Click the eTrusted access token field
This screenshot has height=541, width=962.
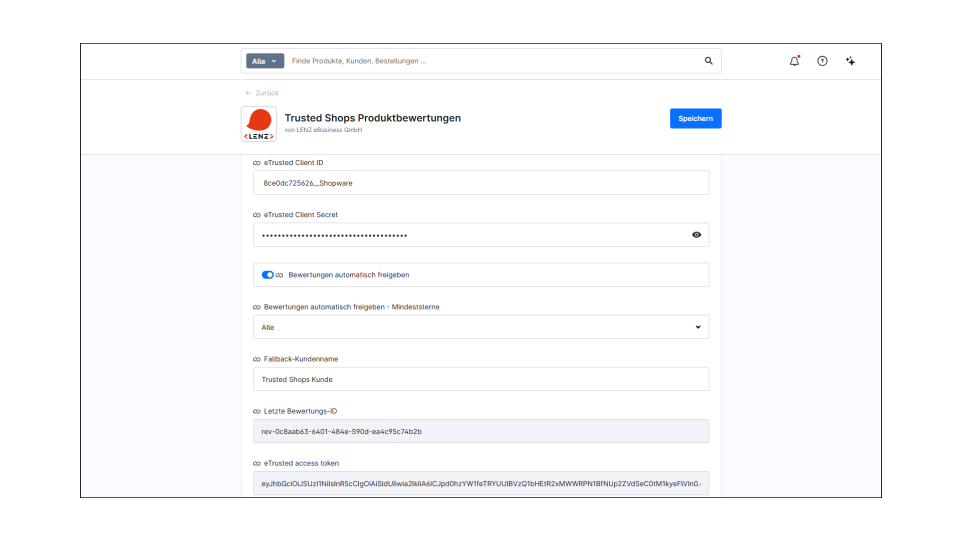pyautogui.click(x=481, y=483)
